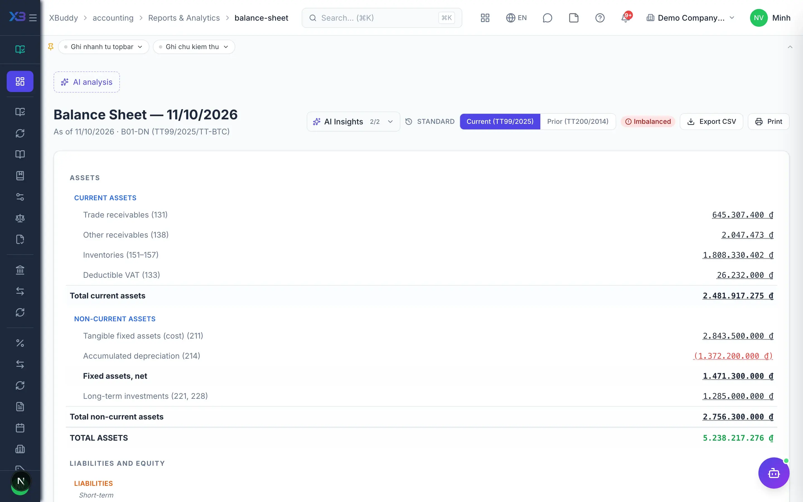Click the Total current assets amount

[x=738, y=296]
